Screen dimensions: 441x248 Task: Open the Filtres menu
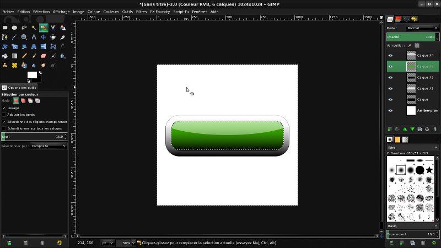(x=141, y=12)
